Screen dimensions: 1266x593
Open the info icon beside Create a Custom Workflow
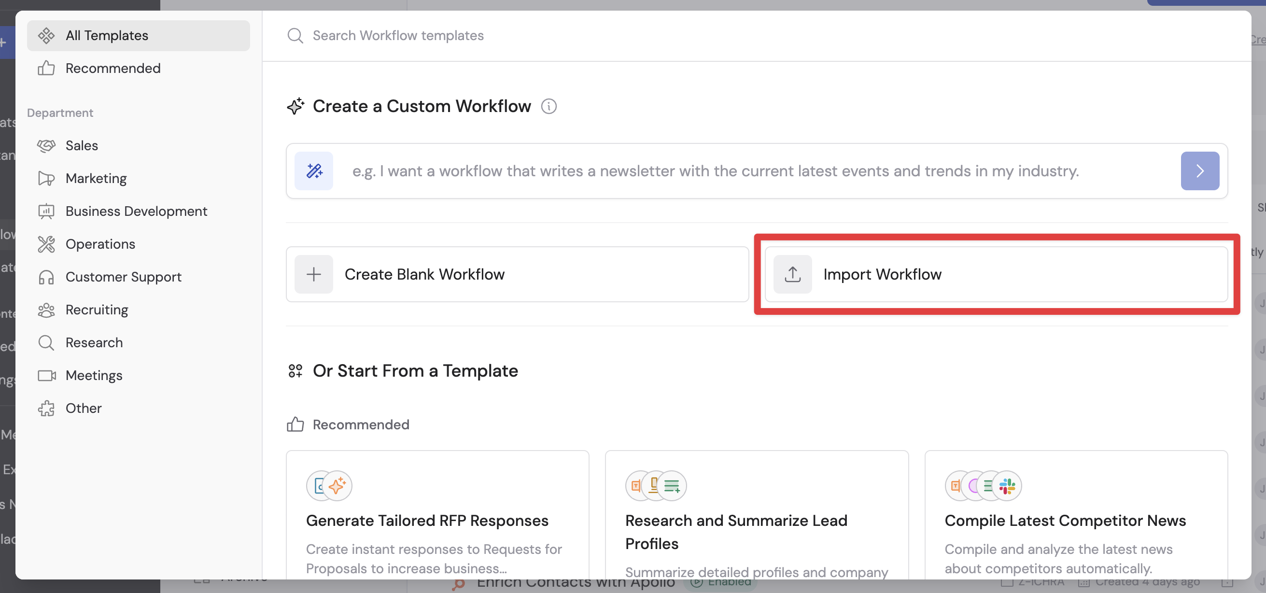coord(549,106)
